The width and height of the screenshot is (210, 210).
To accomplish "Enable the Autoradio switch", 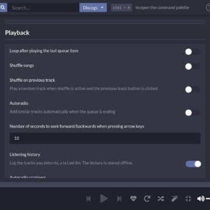I will point(192,113).
